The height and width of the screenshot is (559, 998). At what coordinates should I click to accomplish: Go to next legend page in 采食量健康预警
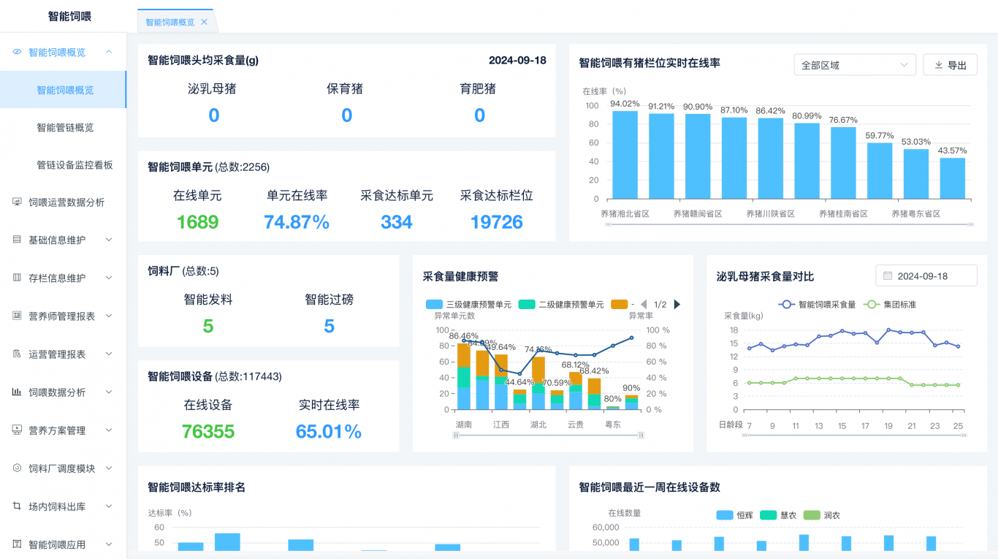[677, 304]
